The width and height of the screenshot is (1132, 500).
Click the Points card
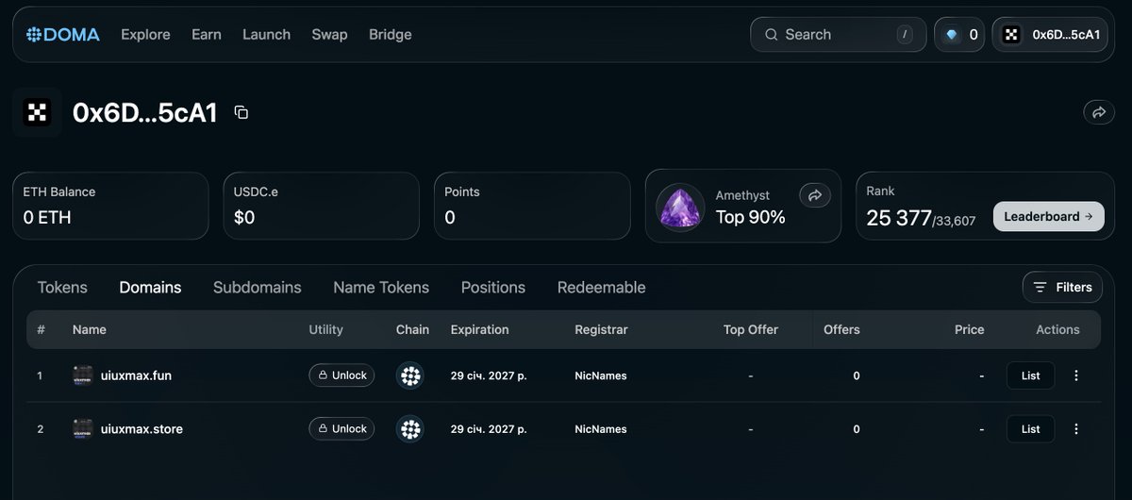[532, 206]
